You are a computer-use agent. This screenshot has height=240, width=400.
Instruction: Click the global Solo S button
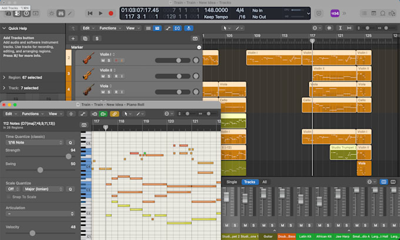[97, 38]
